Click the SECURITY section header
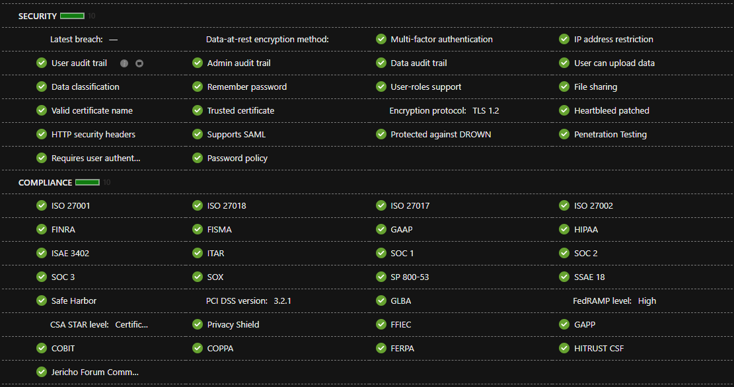The width and height of the screenshot is (734, 387). (x=37, y=16)
